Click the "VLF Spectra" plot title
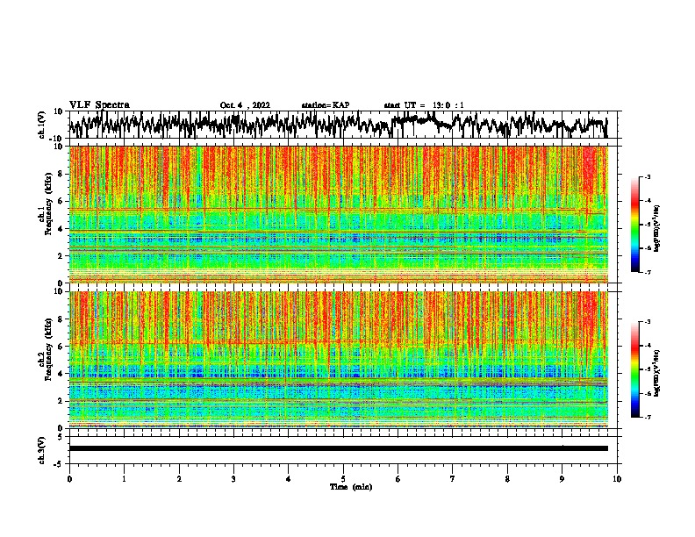 tap(99, 105)
